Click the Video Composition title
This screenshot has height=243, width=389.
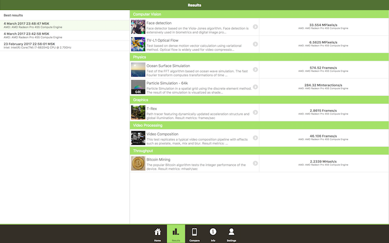162,134
